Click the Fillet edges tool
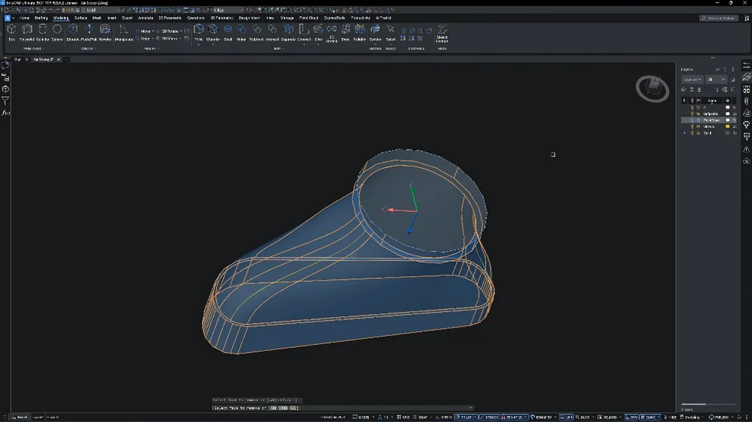The image size is (752, 422). click(x=198, y=32)
